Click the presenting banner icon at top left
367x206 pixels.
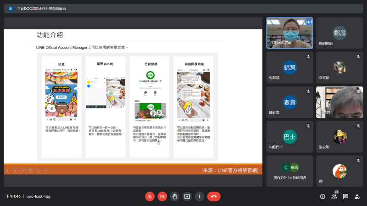pos(10,9)
